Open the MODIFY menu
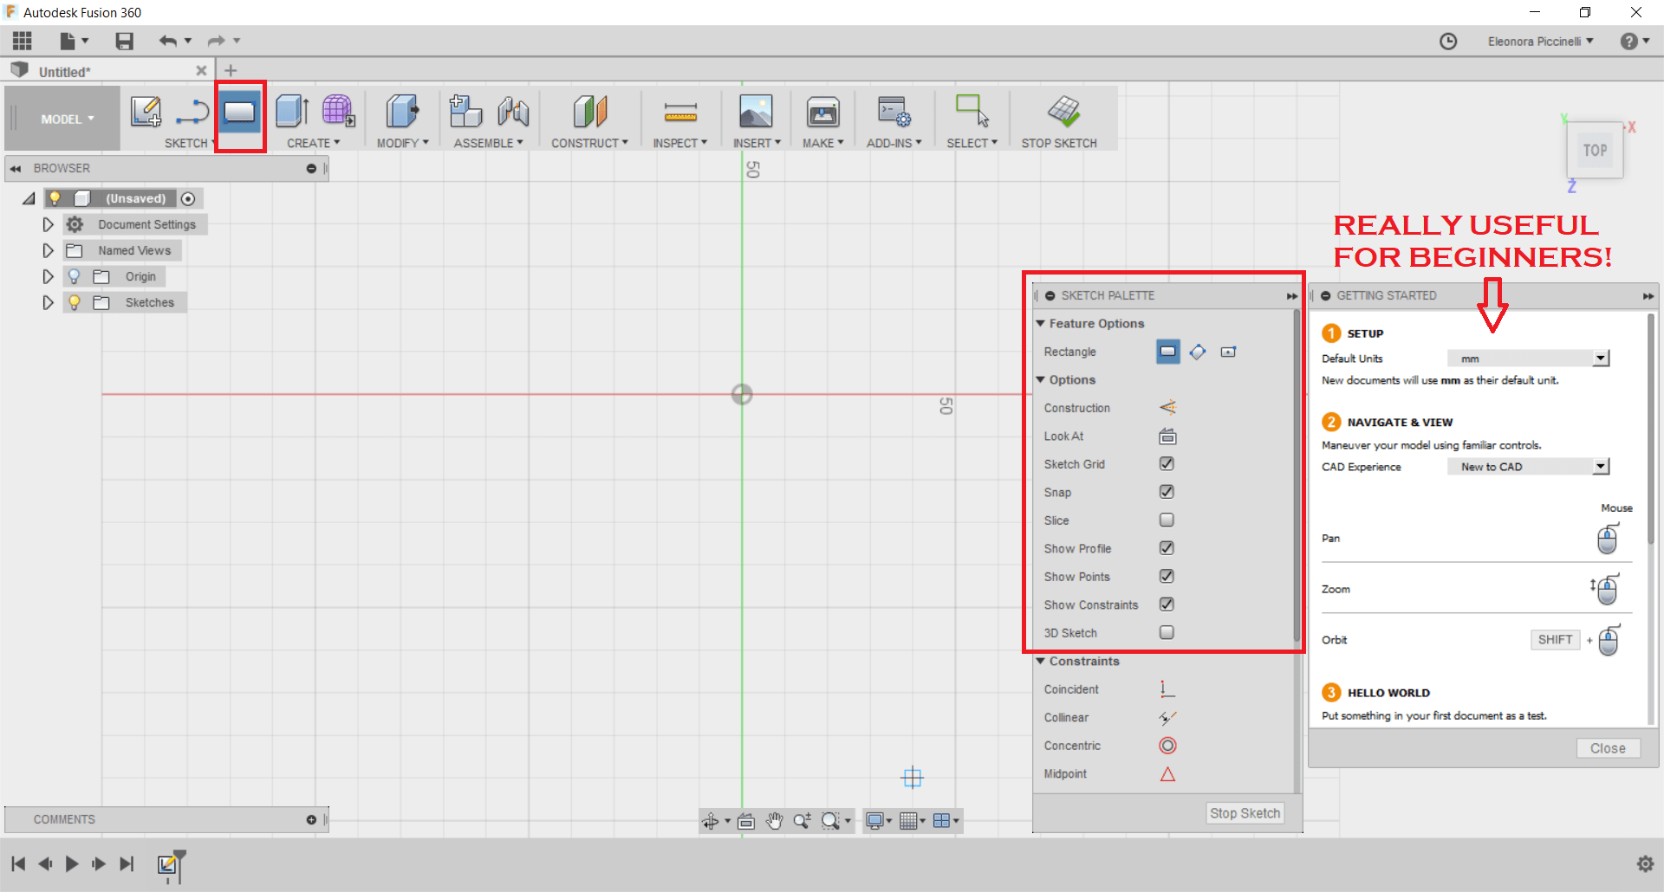 point(402,143)
